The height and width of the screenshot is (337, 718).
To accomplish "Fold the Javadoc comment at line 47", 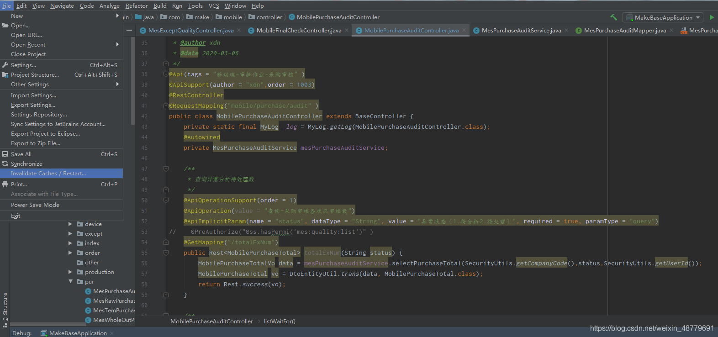I will coord(166,168).
